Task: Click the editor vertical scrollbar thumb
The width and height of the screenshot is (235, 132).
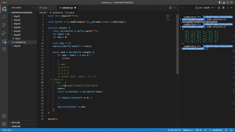Action: click(177, 44)
